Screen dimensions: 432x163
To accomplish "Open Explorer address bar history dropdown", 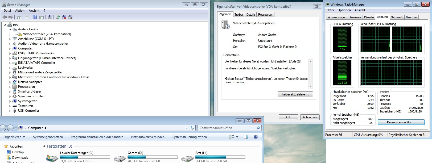I will tap(186, 128).
